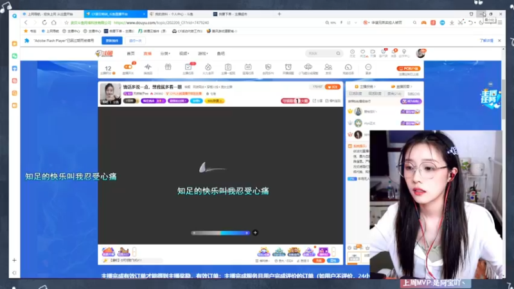Open the more ellipsis toolbar icon
514x289 pixels.
coord(368,67)
